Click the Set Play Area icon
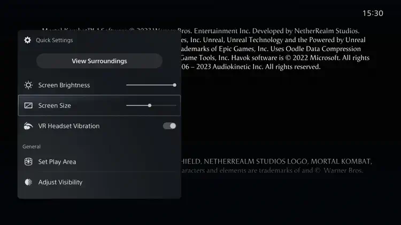401x225 pixels. click(28, 162)
